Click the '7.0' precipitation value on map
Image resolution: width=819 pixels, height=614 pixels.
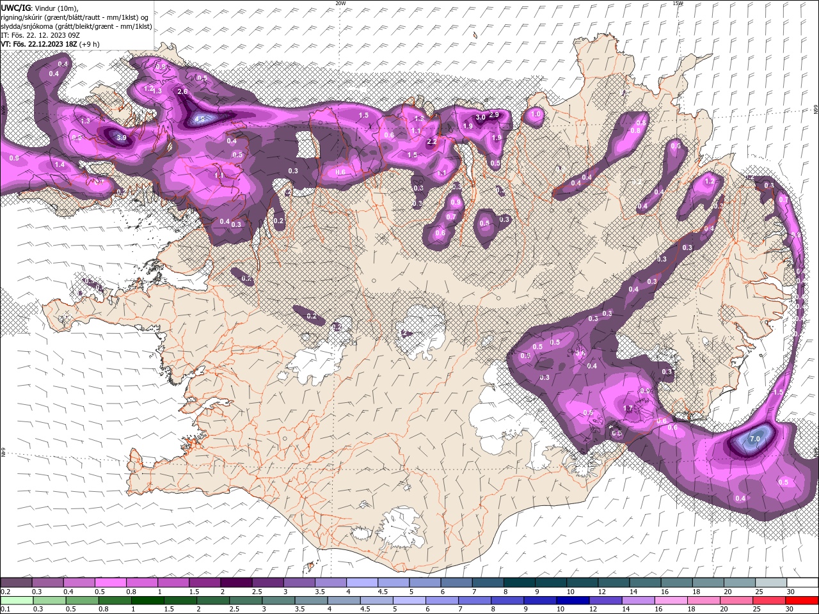click(755, 439)
